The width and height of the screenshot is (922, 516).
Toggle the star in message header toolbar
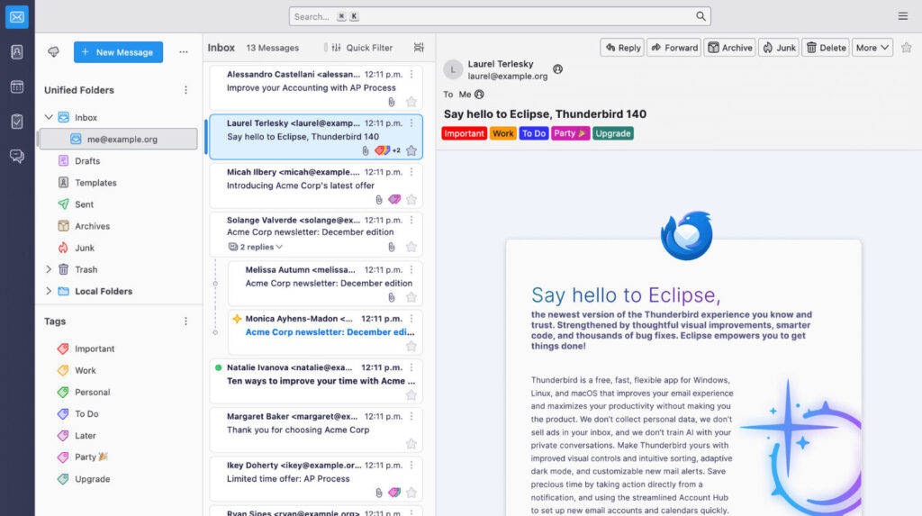[907, 48]
